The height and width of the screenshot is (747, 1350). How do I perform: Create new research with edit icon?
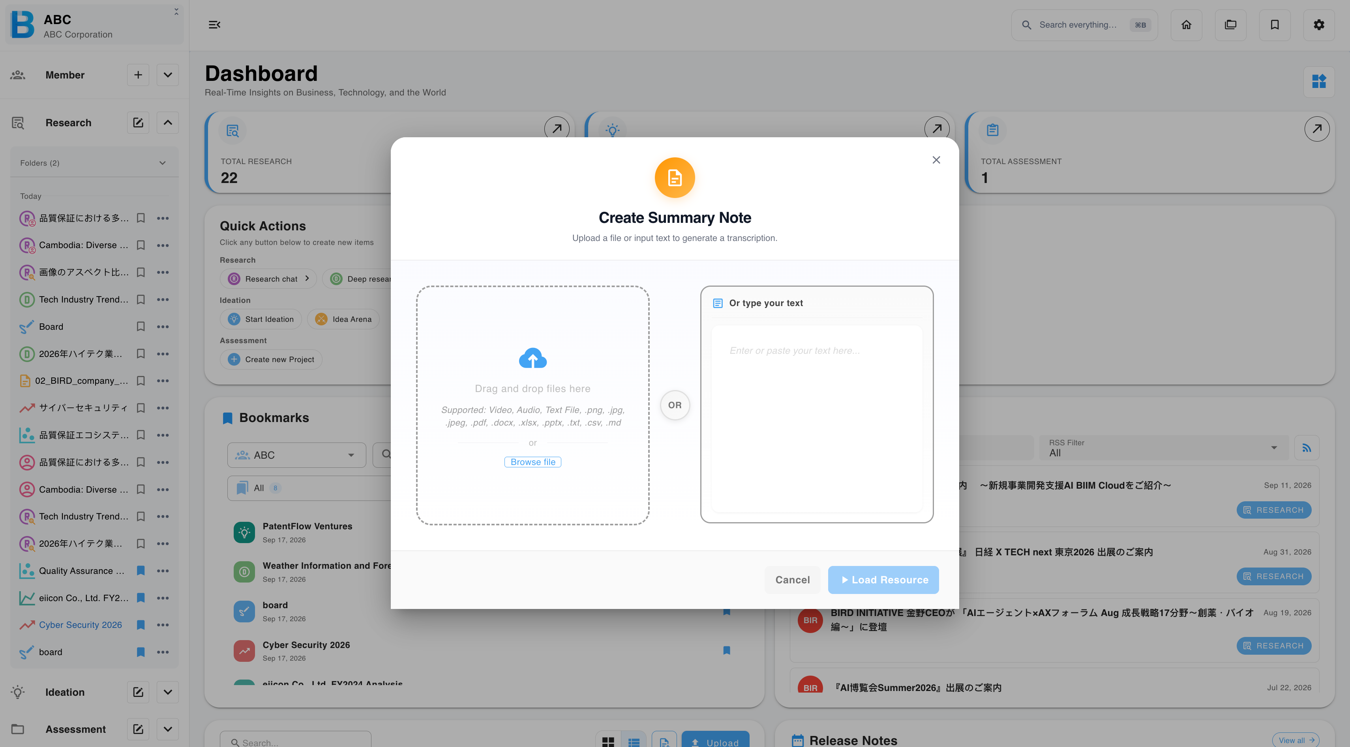[x=138, y=123]
